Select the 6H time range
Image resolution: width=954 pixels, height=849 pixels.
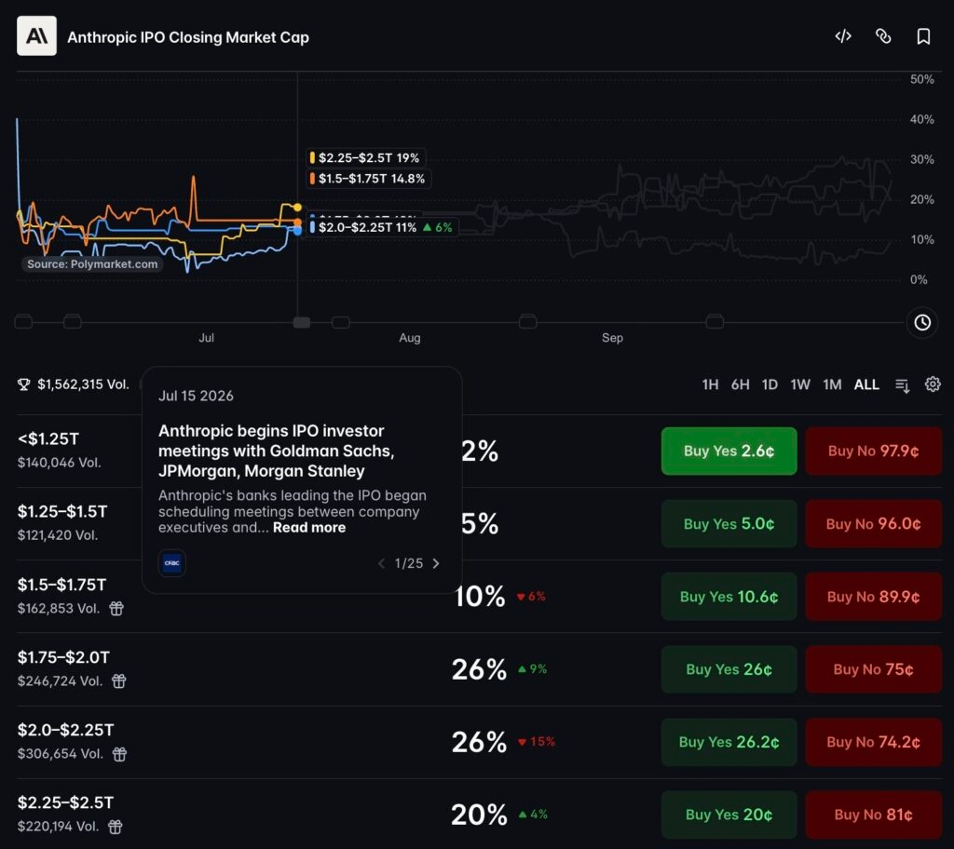(x=740, y=385)
